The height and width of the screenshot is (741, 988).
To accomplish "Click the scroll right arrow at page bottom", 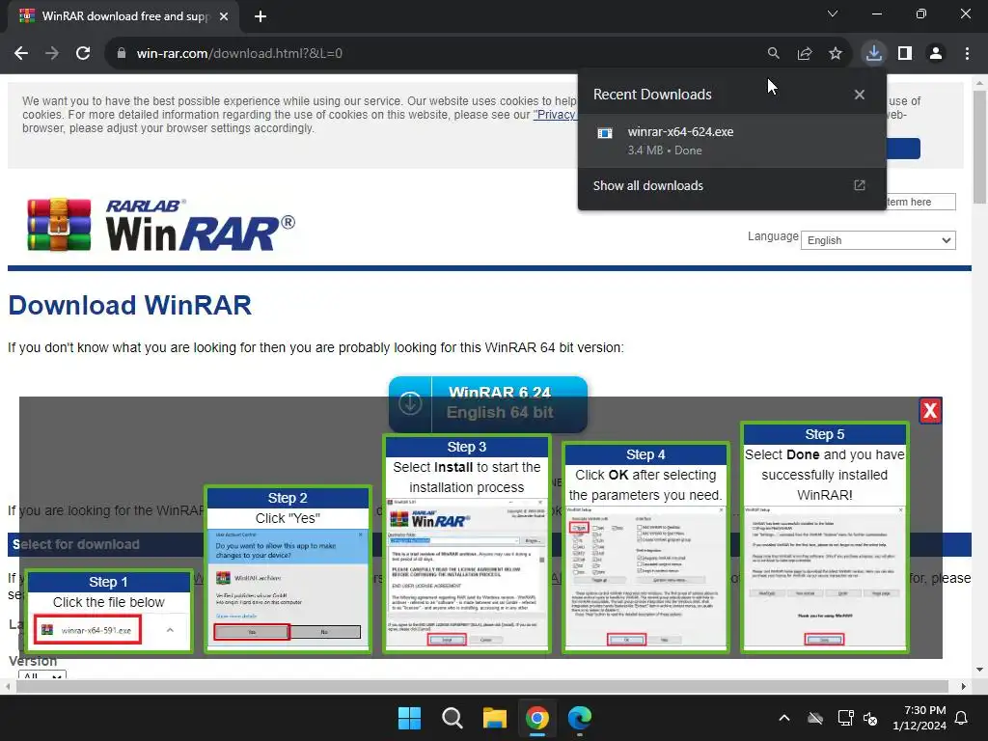I will [x=964, y=686].
